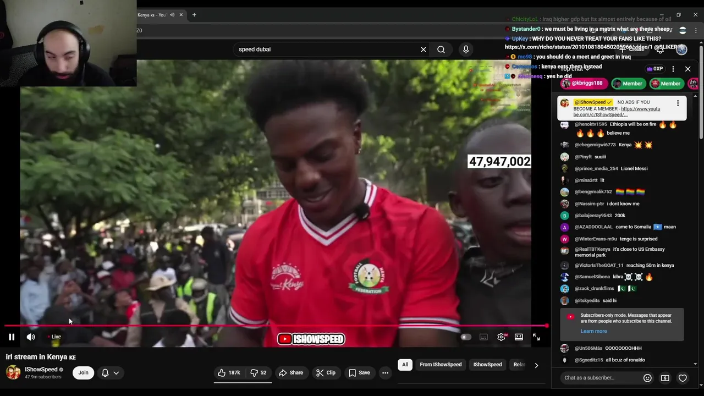This screenshot has height=396, width=704.
Task: Open IShowSpeed channel avatar
Action: [13, 372]
